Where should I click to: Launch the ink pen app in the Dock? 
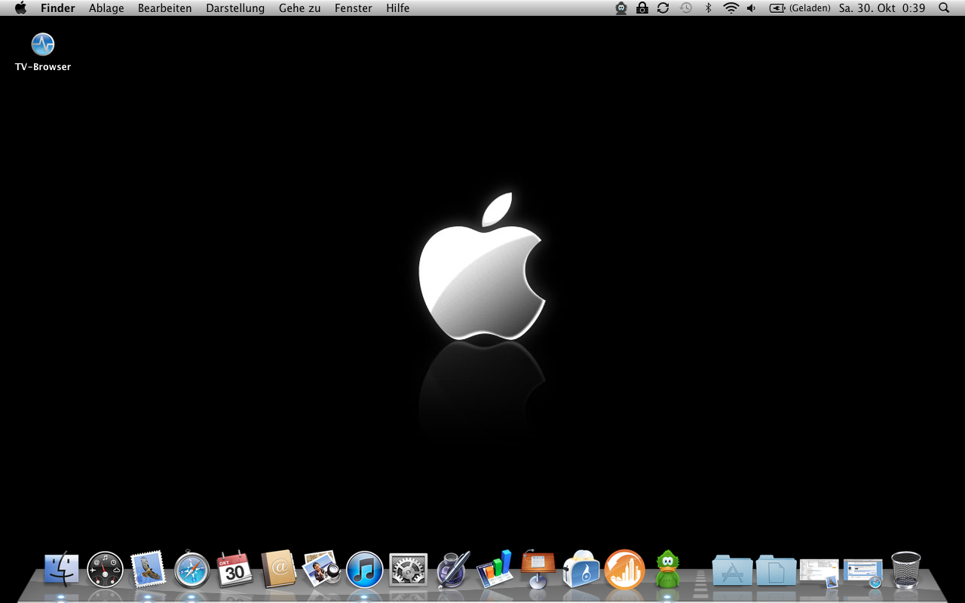pos(452,569)
